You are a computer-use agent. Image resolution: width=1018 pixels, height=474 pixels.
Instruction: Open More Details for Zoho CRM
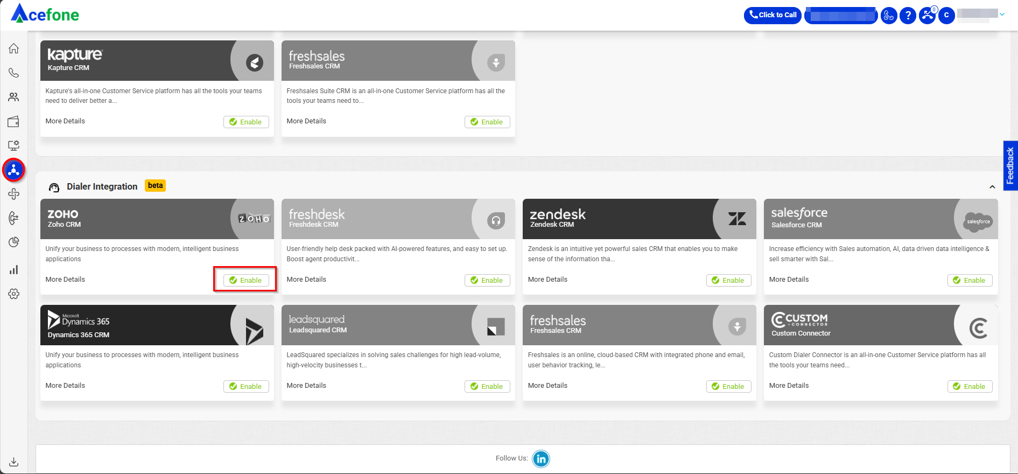click(x=65, y=280)
